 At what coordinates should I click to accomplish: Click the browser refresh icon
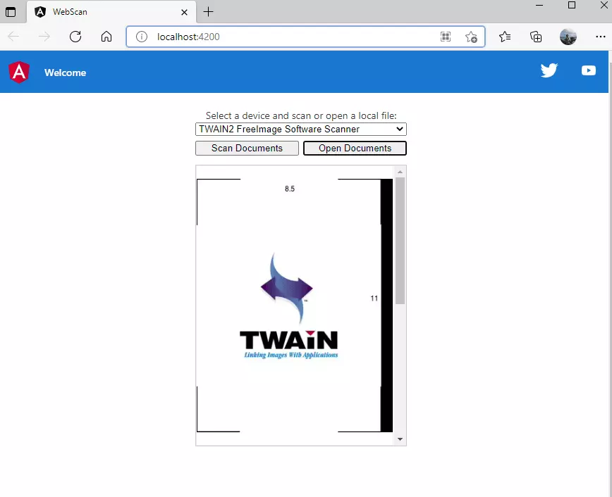pos(75,37)
